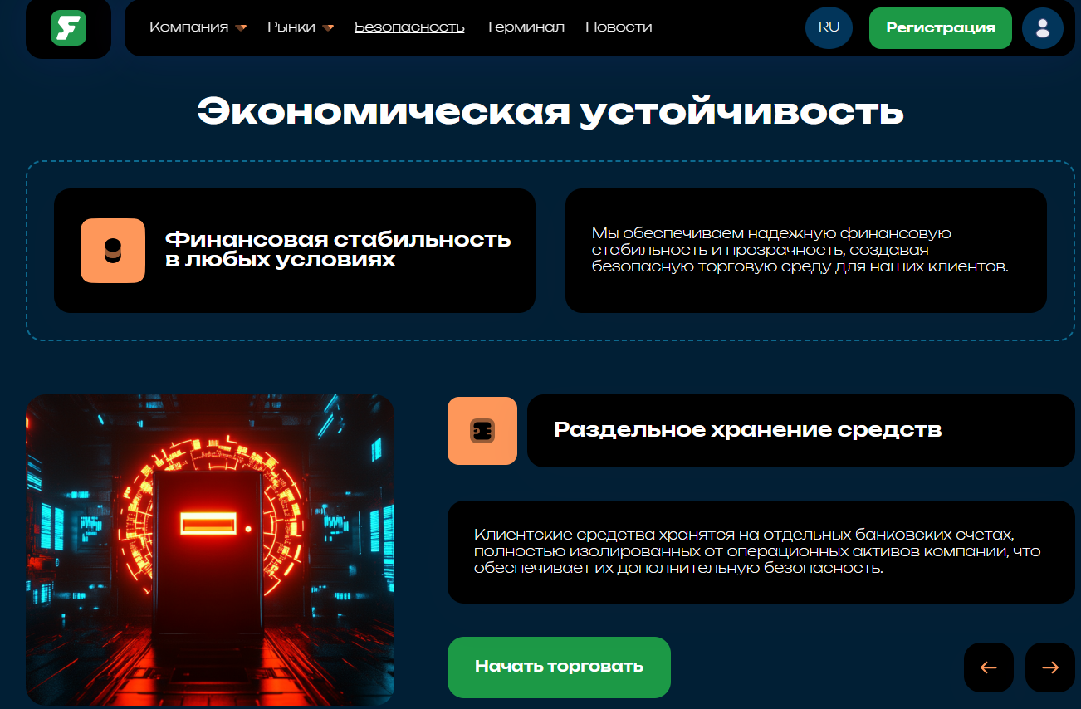The width and height of the screenshot is (1081, 709).
Task: Click the chevron arrow next to Компания
Action: point(241,27)
